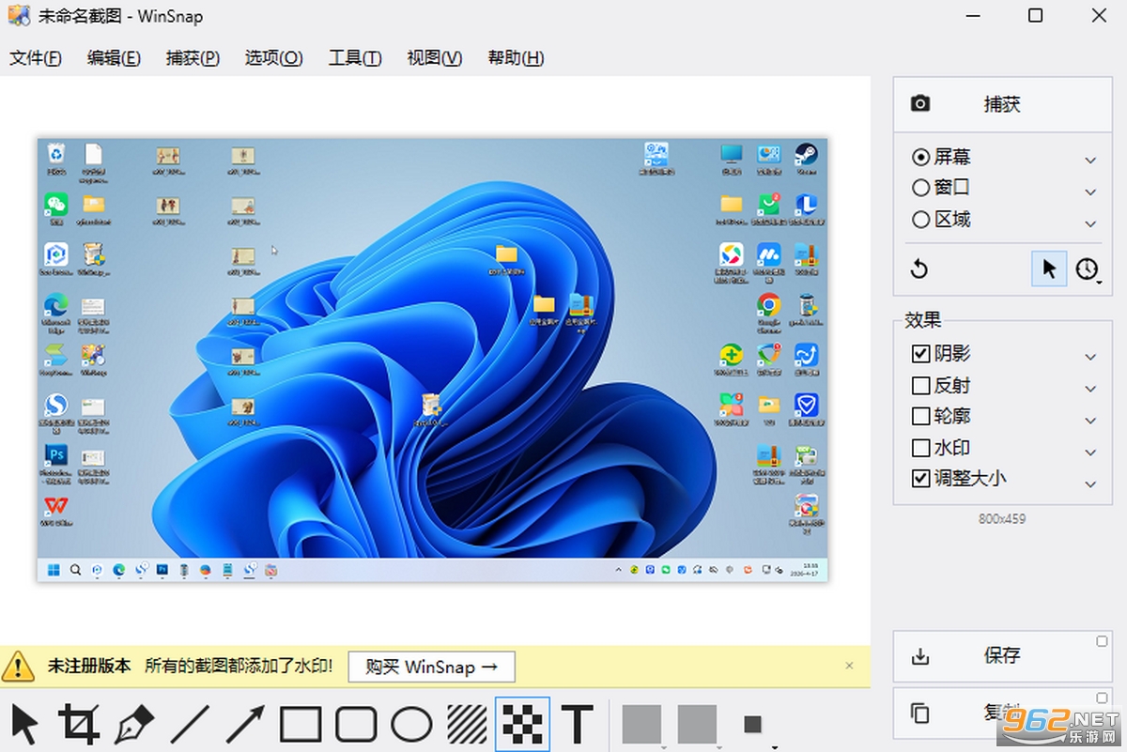Choose the Pen drawing tool
This screenshot has width=1127, height=752.
134,725
